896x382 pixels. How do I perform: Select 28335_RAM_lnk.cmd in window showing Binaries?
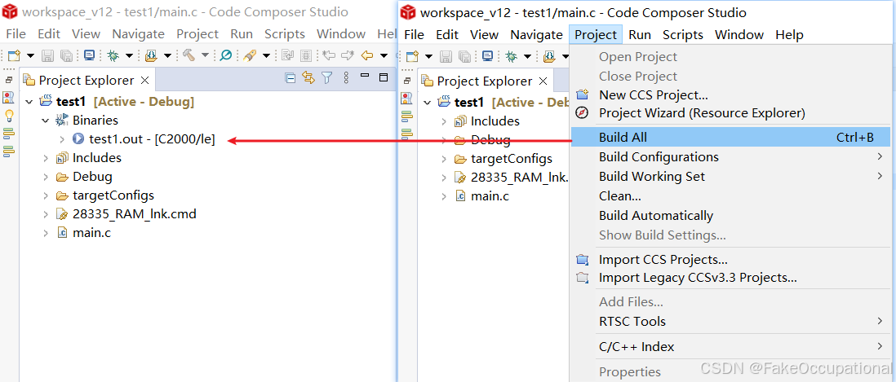135,214
